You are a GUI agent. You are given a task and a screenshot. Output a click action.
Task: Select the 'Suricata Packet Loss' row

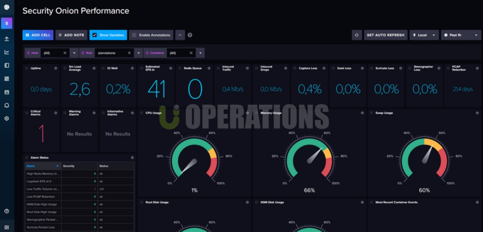(x=79, y=227)
